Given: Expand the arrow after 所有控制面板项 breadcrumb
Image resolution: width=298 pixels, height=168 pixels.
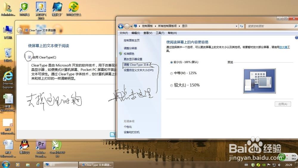Looking at the screenshot, I should pyautogui.click(x=179, y=26).
